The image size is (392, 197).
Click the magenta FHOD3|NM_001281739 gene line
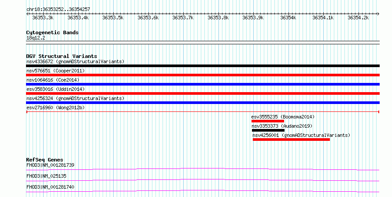203,169
